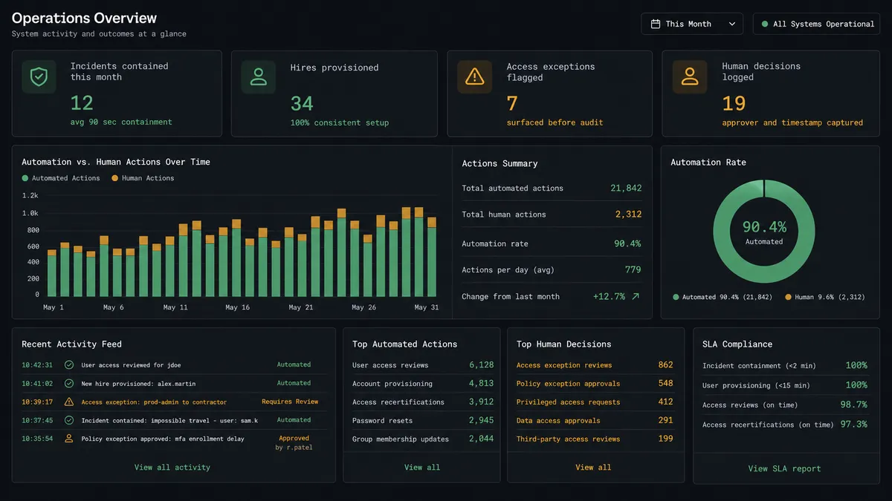Click the Human decisions logged count 19

pyautogui.click(x=734, y=103)
